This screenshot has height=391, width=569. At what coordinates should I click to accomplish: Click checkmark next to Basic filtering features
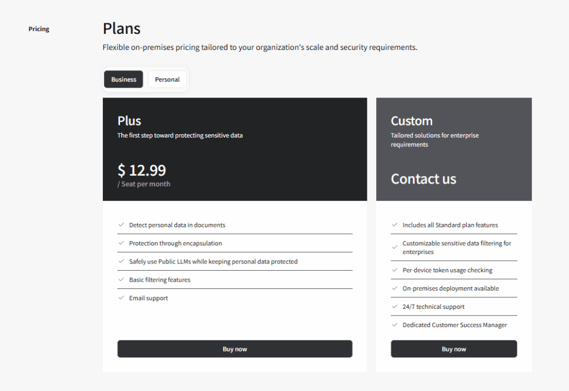[121, 280]
